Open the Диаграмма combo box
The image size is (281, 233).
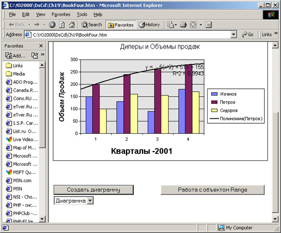tap(90, 200)
